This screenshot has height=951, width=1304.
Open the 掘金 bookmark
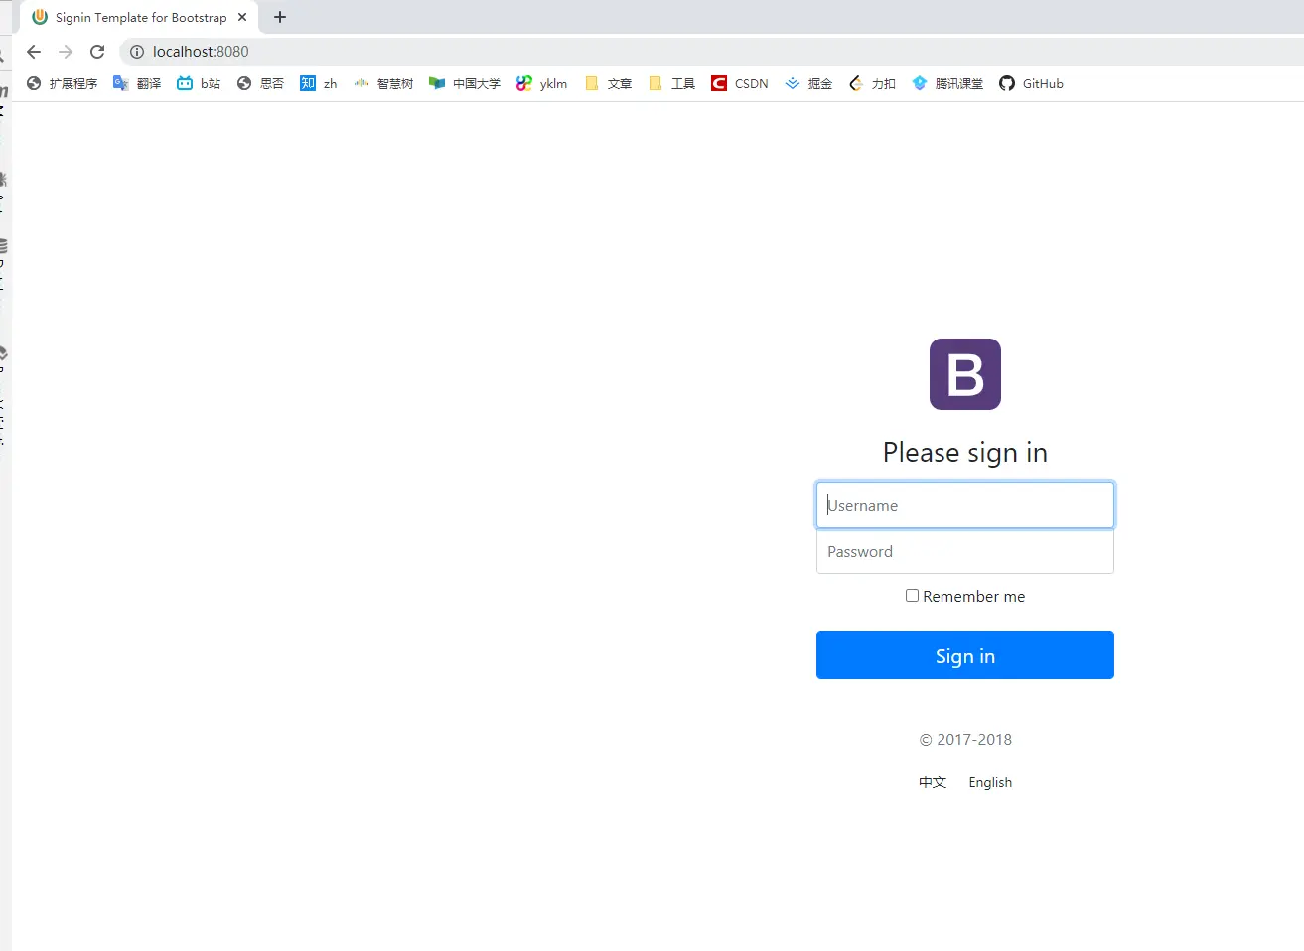point(808,83)
